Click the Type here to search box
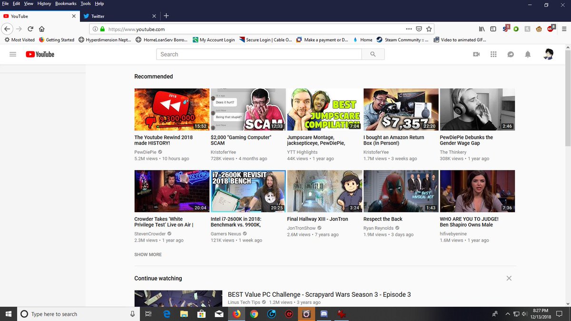 79,314
